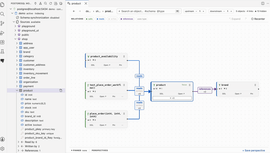Open the Extensions view
This screenshot has width=270, height=153.
(2, 42)
